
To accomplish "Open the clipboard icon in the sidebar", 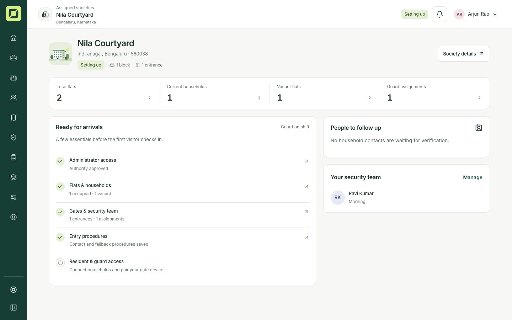I will pyautogui.click(x=14, y=157).
